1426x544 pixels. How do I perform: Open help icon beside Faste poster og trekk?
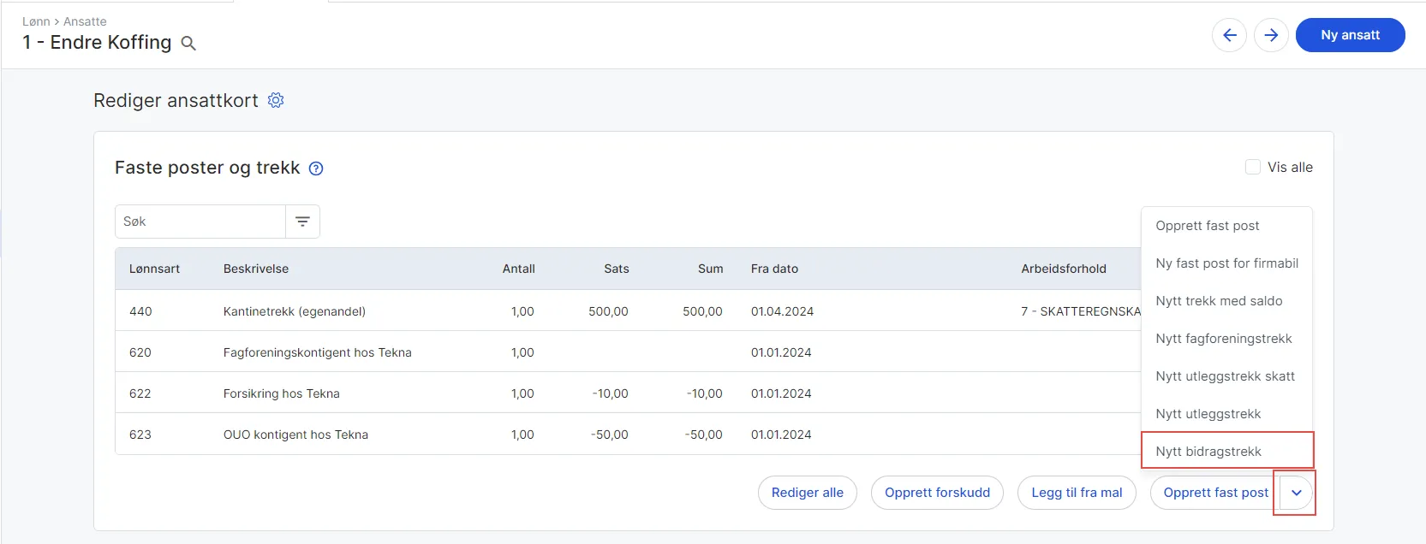click(x=316, y=169)
